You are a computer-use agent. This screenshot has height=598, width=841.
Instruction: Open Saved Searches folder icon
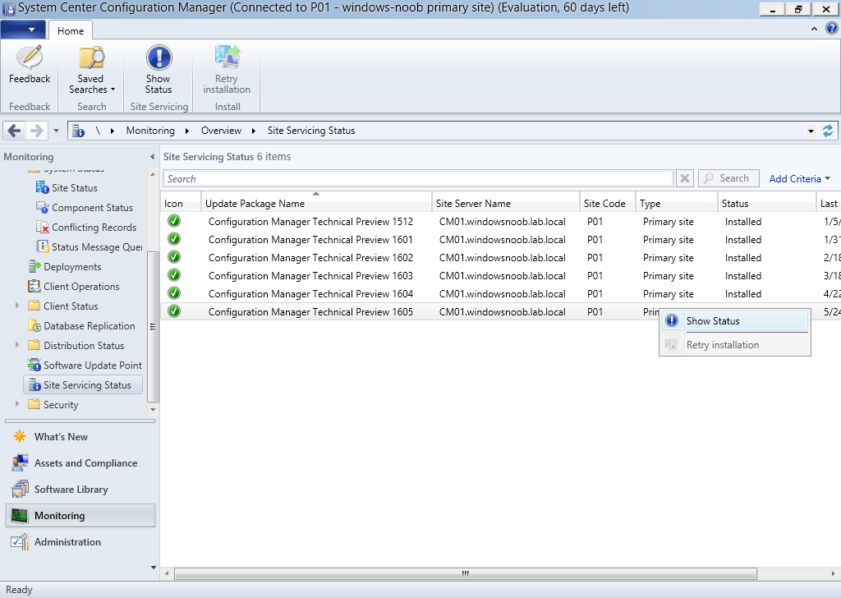(x=91, y=57)
